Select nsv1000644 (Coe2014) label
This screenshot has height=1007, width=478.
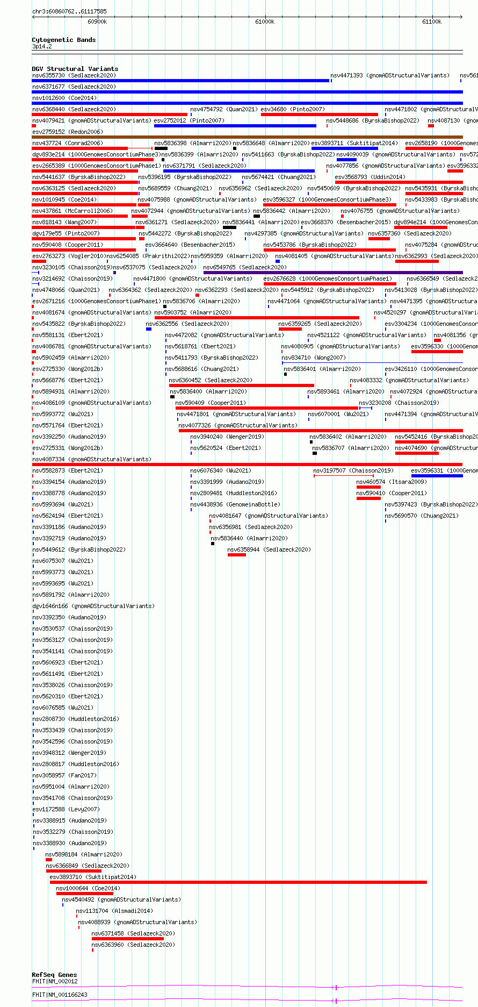click(x=89, y=888)
